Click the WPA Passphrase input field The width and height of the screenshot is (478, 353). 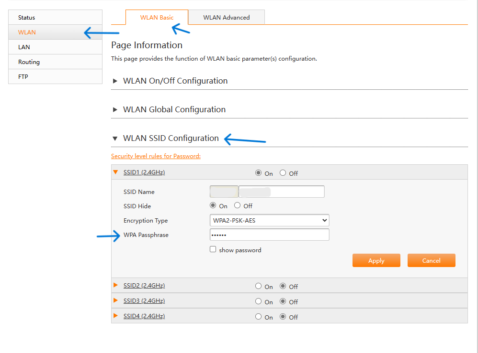269,235
